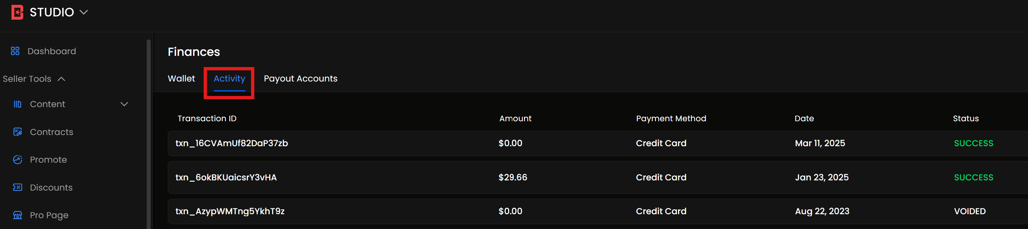Expand the Content submenu chevron
This screenshot has height=229, width=1028.
124,104
